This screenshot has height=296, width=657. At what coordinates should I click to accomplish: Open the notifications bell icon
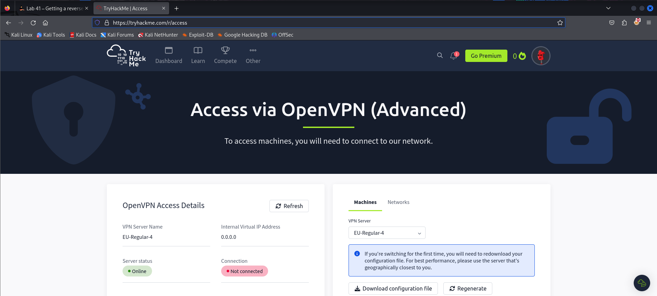(x=454, y=55)
